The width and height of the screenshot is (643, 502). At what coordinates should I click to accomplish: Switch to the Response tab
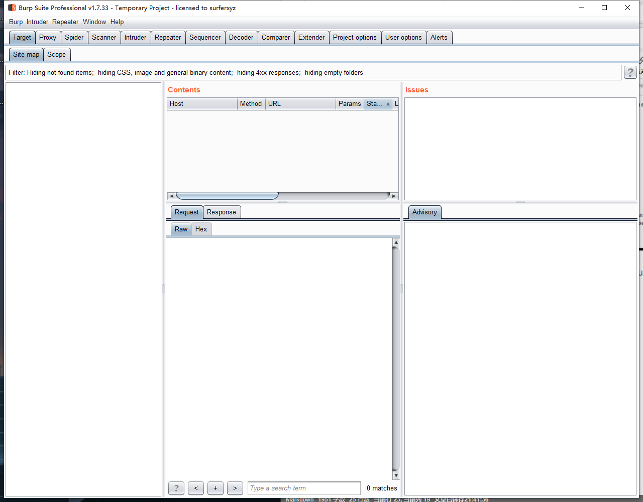tap(221, 212)
